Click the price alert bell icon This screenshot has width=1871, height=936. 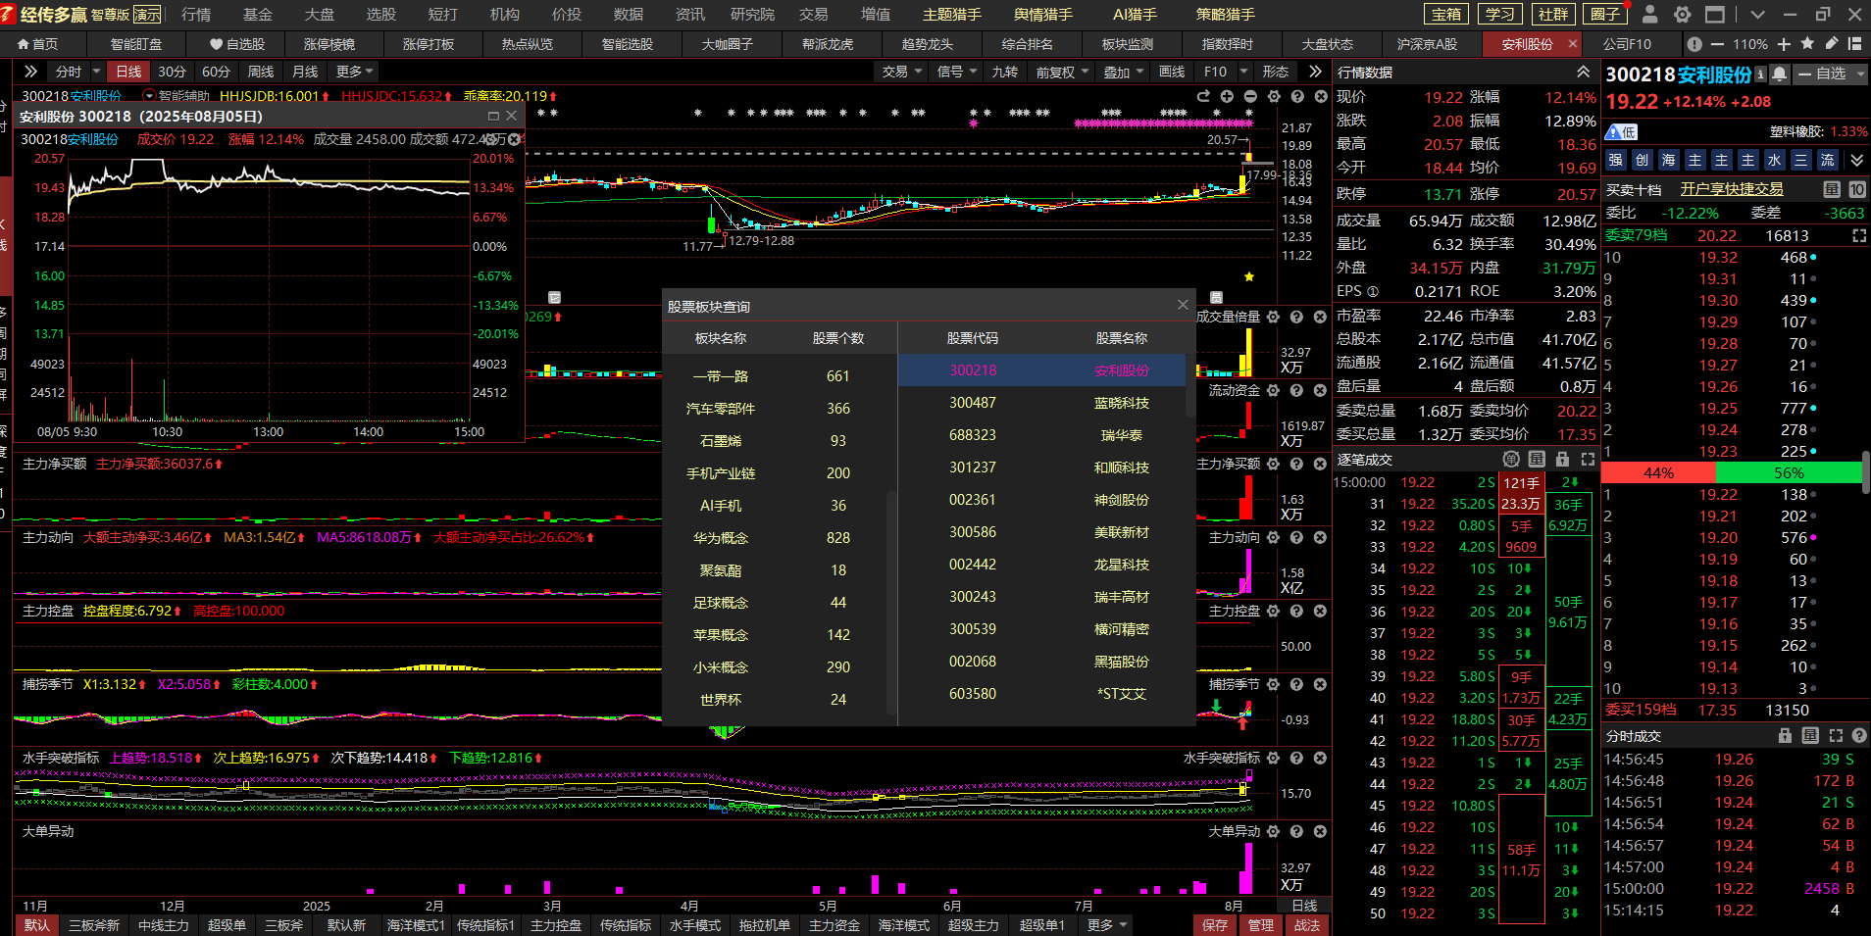pyautogui.click(x=1779, y=74)
